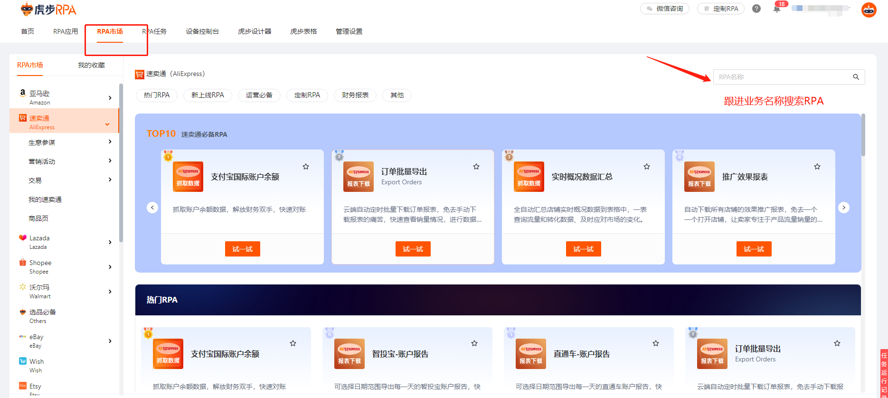Select the Amazon 亚马逊 platform
Image resolution: width=888 pixels, height=398 pixels.
[x=65, y=97]
